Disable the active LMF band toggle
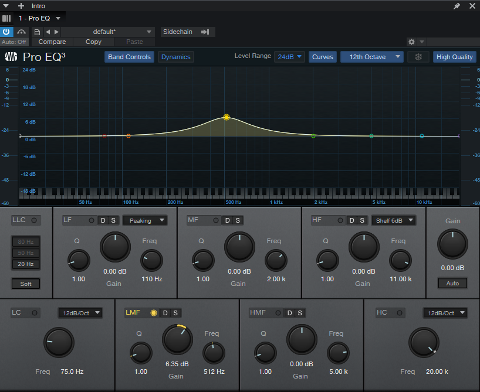 pyautogui.click(x=153, y=313)
